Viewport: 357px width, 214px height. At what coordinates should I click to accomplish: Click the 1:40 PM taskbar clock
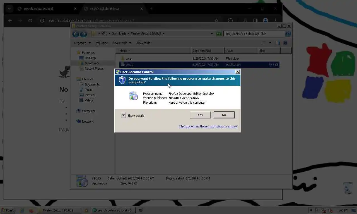pos(342,210)
